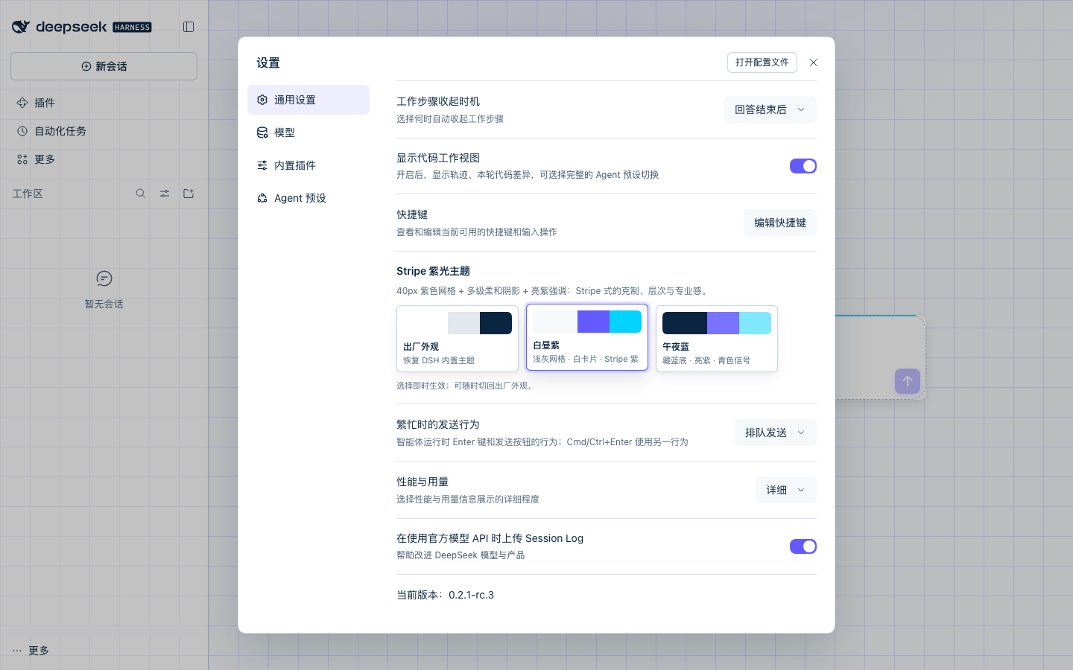Open the 插件 plugins item
The height and width of the screenshot is (670, 1073).
pos(104,103)
